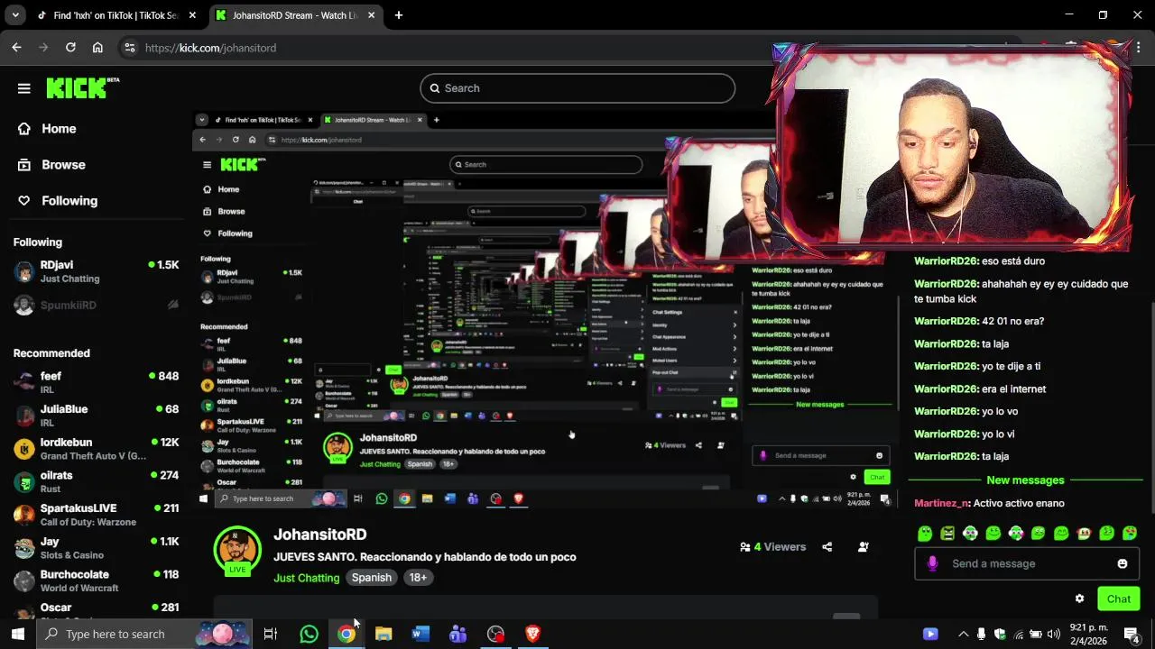The width and height of the screenshot is (1155, 649).
Task: Open the volume control in tray
Action: [1053, 634]
